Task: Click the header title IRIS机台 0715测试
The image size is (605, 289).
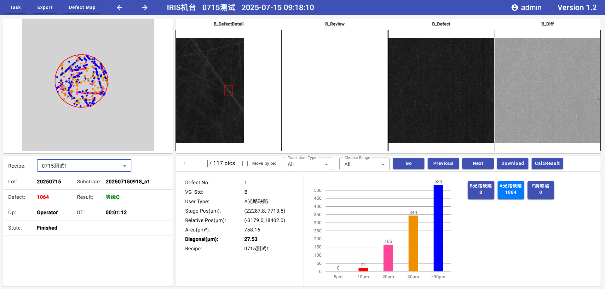Action: tap(201, 8)
